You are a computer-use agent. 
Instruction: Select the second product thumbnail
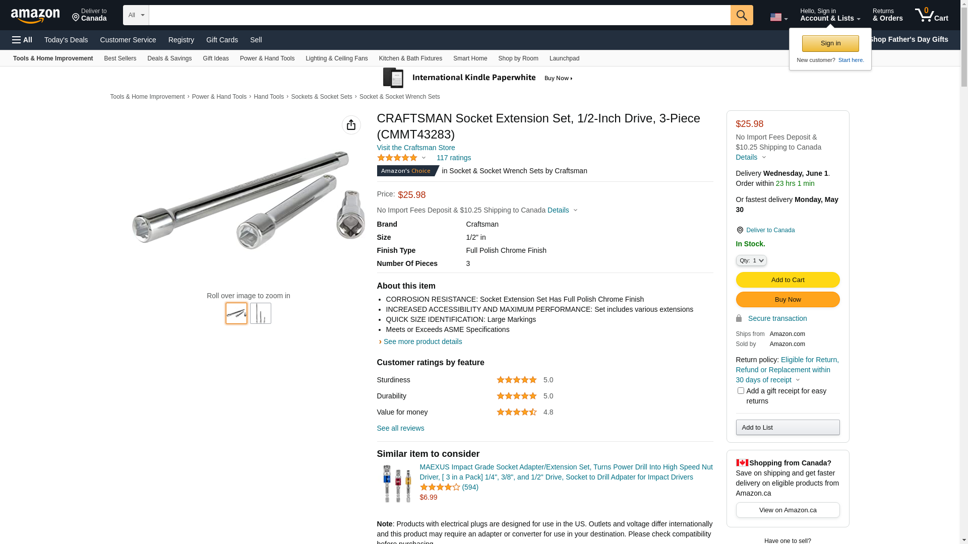(261, 313)
